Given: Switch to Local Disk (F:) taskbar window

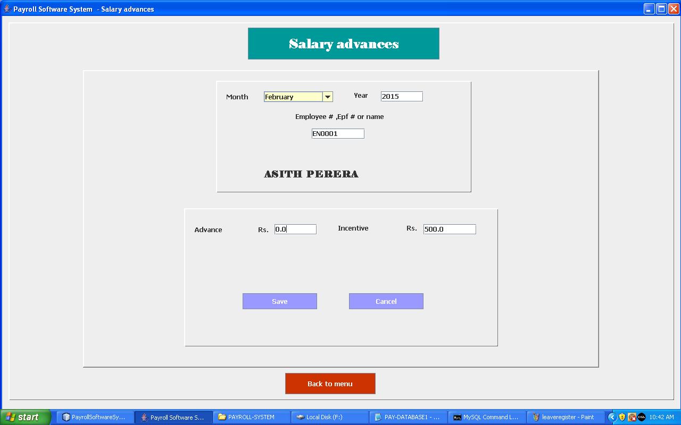Looking at the screenshot, I should point(329,417).
